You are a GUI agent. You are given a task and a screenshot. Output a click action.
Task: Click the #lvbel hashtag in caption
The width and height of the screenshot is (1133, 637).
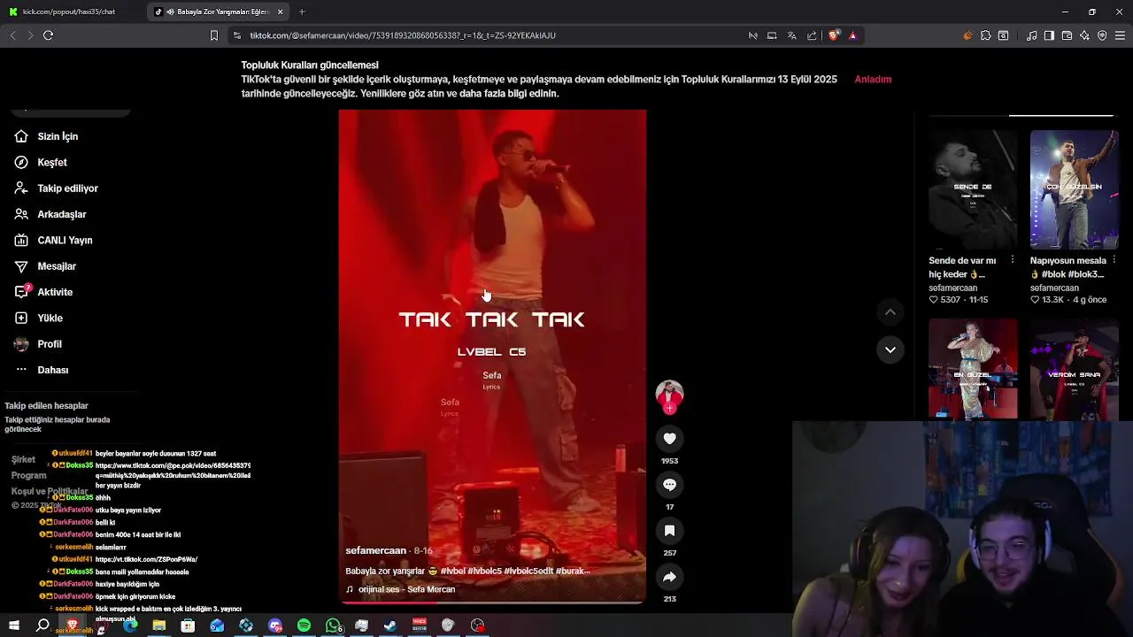(x=451, y=571)
